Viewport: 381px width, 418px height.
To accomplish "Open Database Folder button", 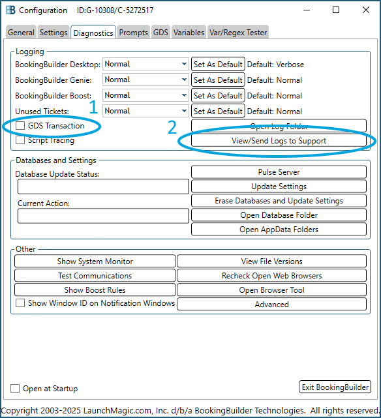I will 279,215.
